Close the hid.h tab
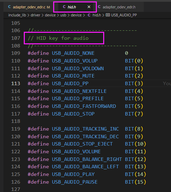Image resolution: width=171 pixels, height=192 pixels. tap(89, 7)
